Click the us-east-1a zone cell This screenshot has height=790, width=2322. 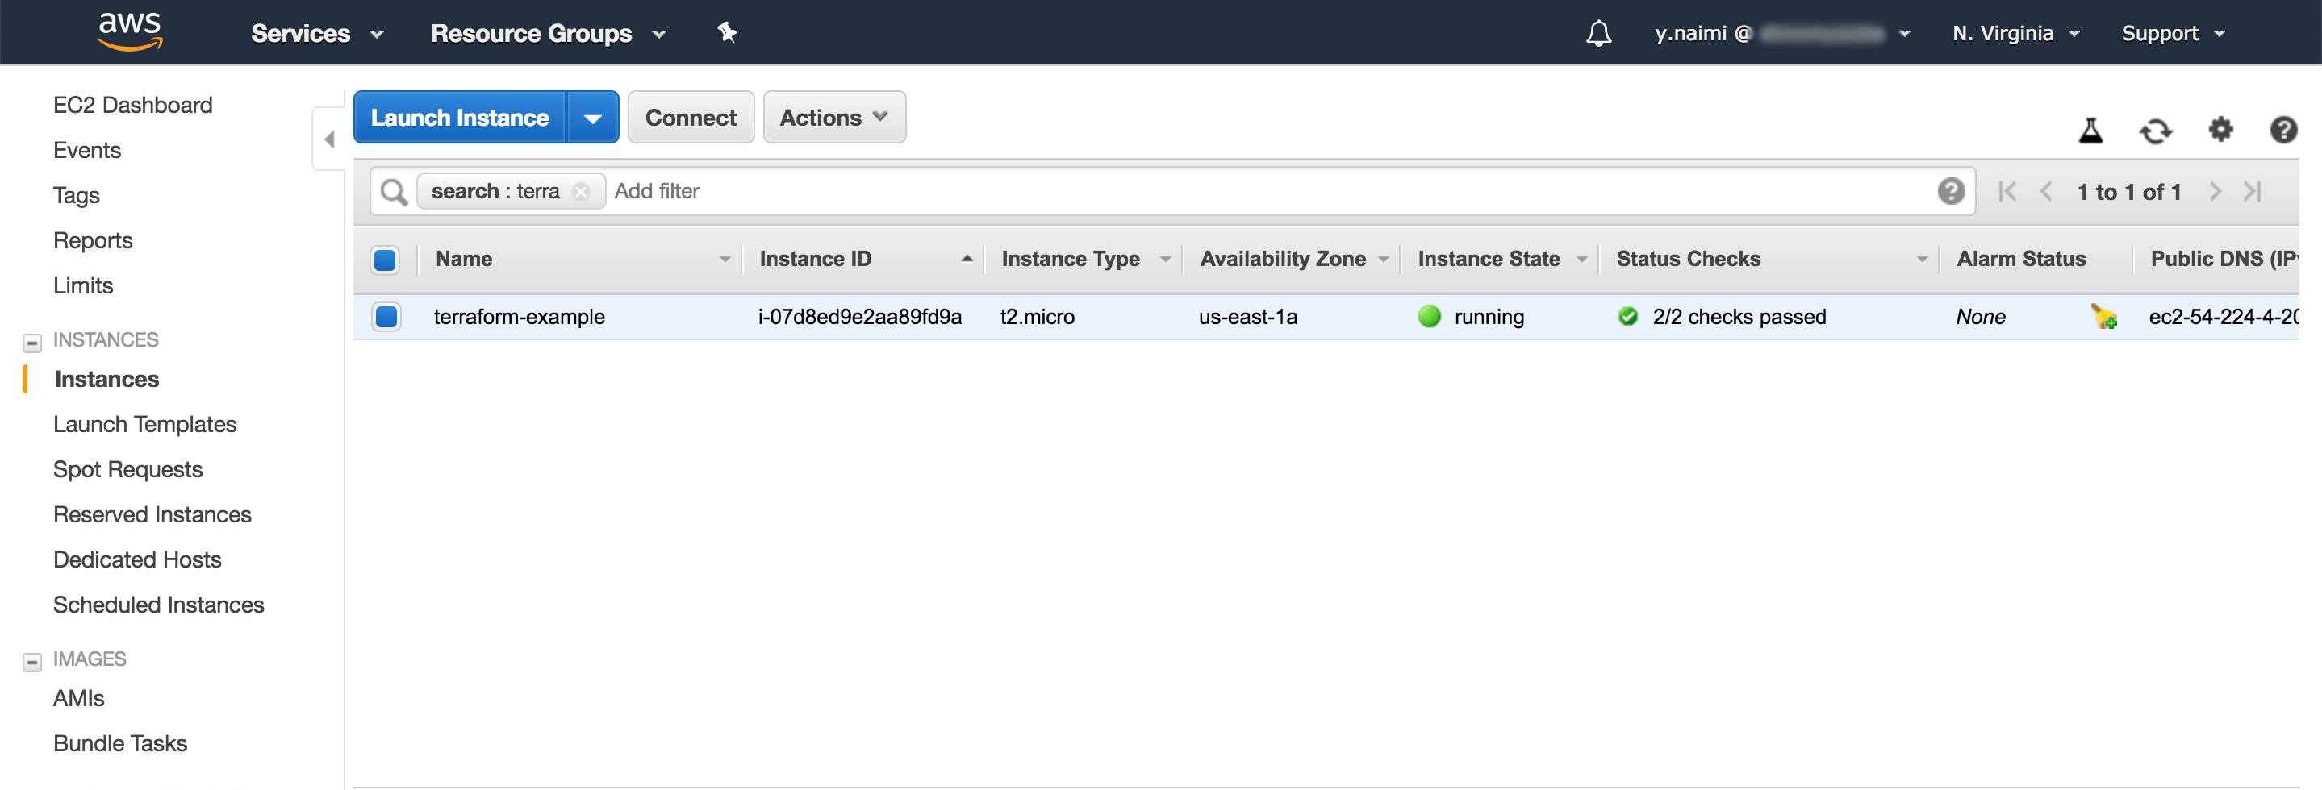[1247, 316]
